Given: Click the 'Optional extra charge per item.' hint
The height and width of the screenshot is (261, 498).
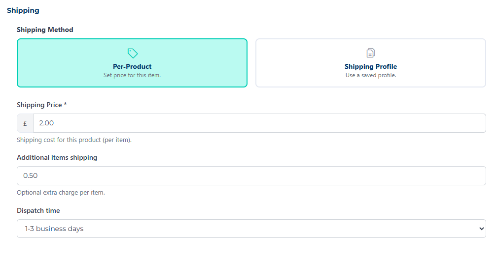Looking at the screenshot, I should (x=61, y=193).
